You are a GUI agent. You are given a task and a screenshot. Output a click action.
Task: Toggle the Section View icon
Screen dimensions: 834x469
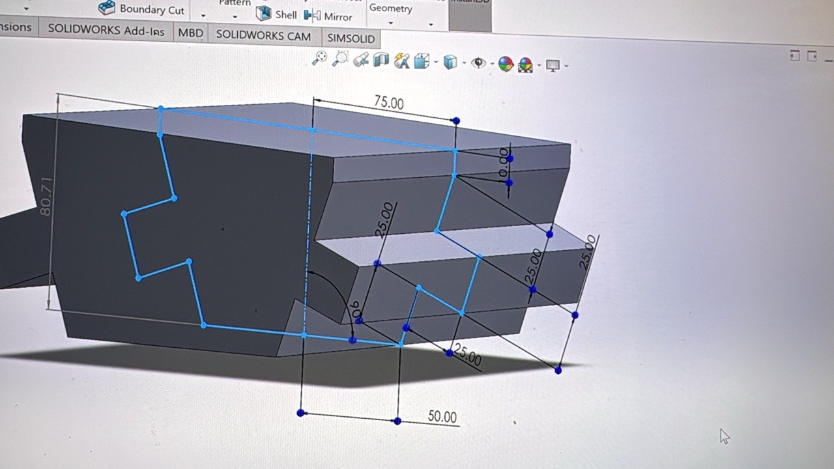pyautogui.click(x=381, y=61)
